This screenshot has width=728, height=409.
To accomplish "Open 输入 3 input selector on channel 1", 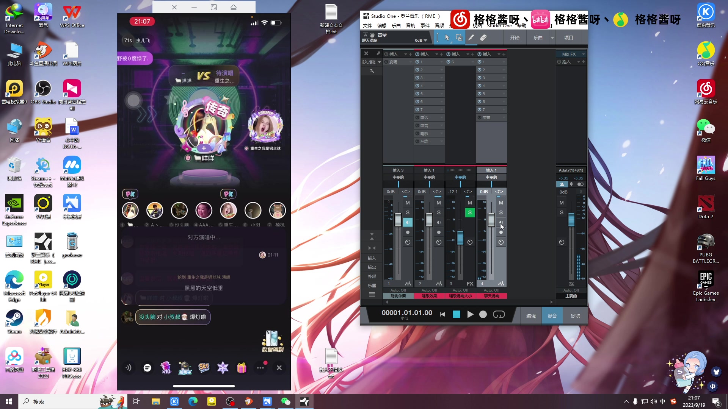I will click(x=398, y=170).
